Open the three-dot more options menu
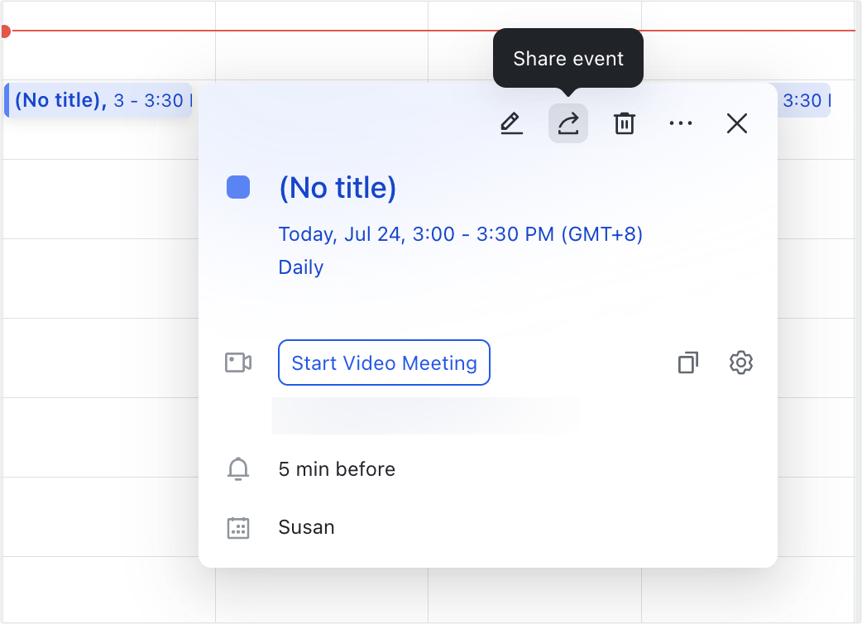The image size is (862, 624). click(x=681, y=123)
